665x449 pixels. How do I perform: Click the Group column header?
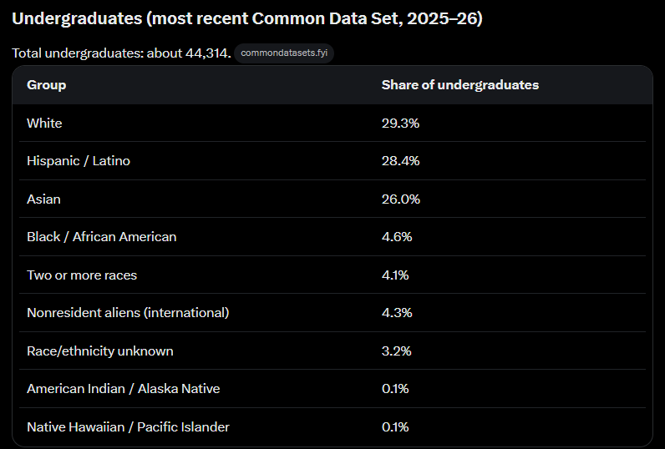pos(47,85)
